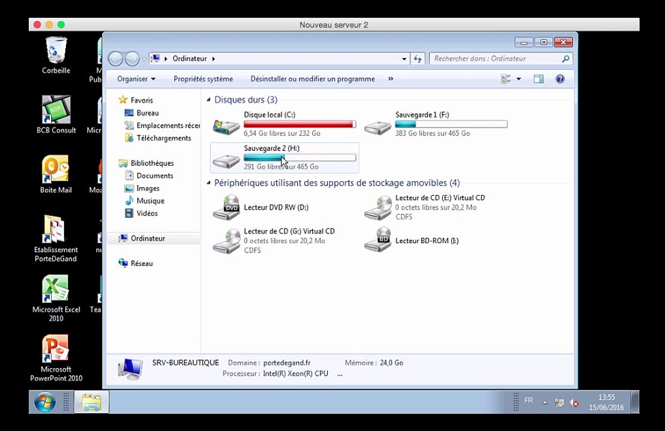Open the address bar history dropdown
665x431 pixels.
tap(404, 59)
